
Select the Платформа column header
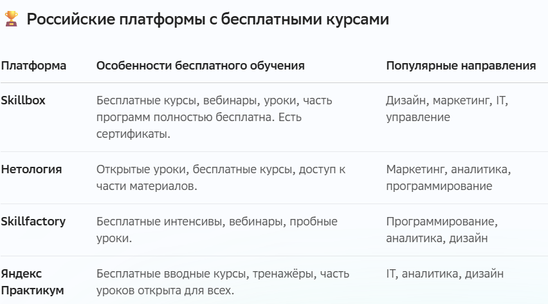33,66
